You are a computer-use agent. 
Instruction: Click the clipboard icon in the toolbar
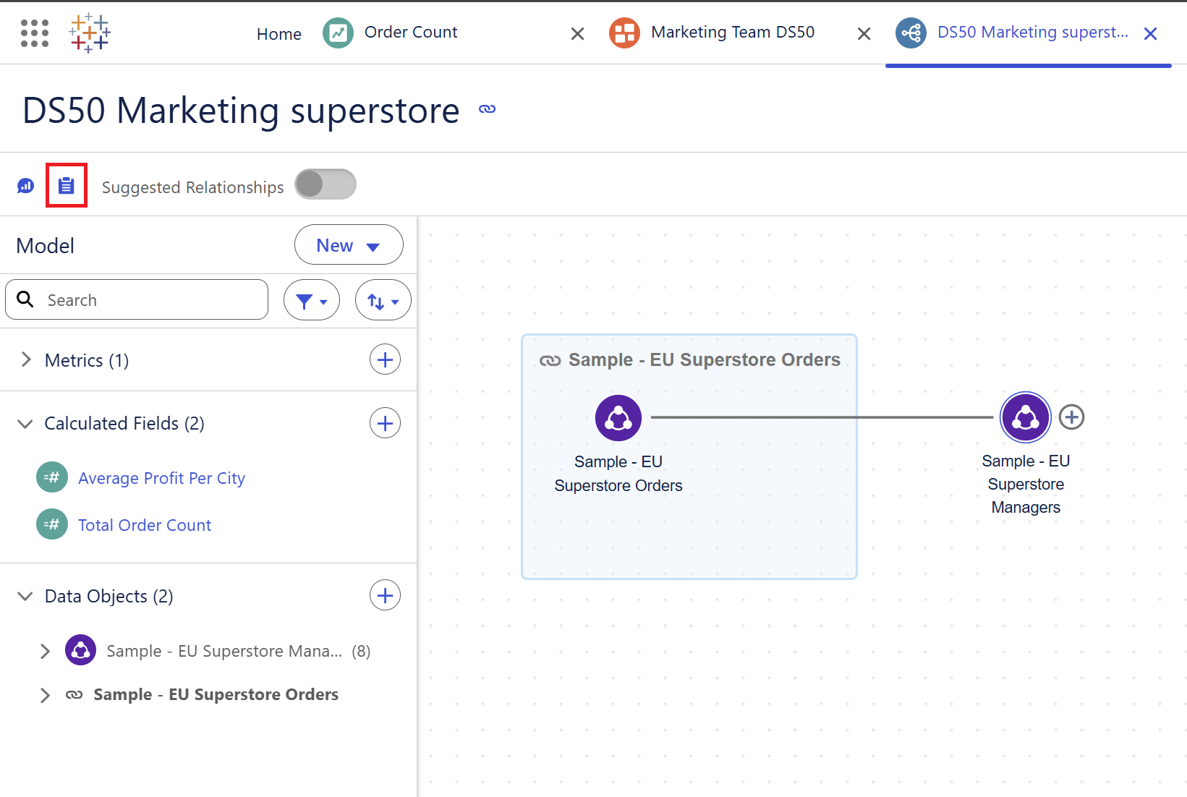click(x=67, y=186)
